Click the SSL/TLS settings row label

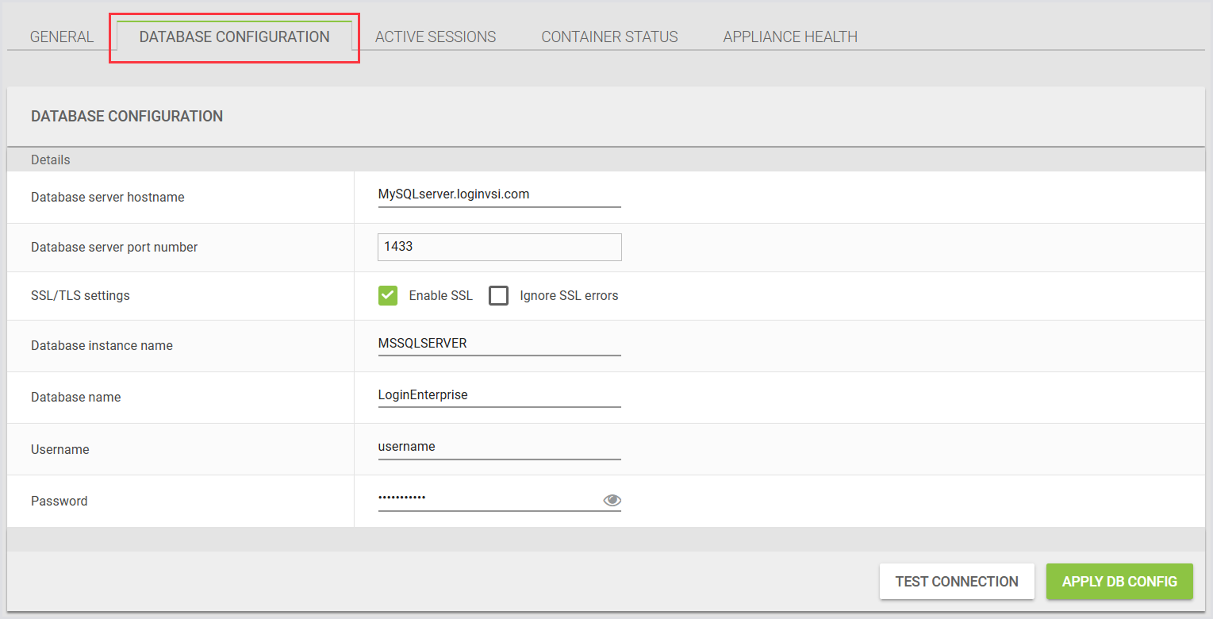click(80, 295)
